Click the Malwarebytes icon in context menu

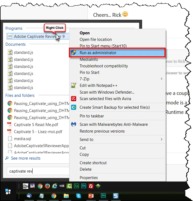coord(73,124)
